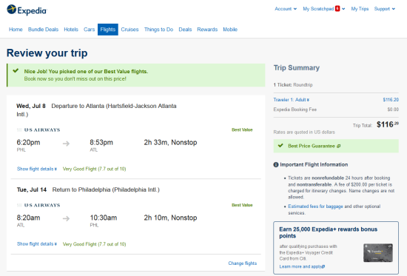
Task: Click the Important Flight Information info icon
Action: 276,164
